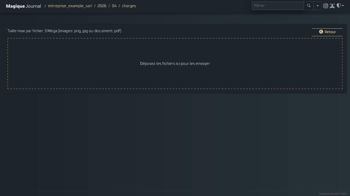350x196 pixels.
Task: Click the half-shield theme icon
Action: (x=339, y=6)
